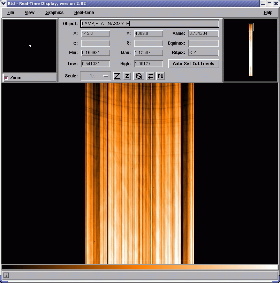The width and height of the screenshot is (280, 283).
Task: Click the Low cut level field
Action: (95, 64)
